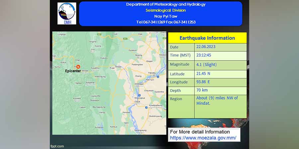299x149 pixels.
Task: Click the DMH logo
Action: tap(67, 14)
